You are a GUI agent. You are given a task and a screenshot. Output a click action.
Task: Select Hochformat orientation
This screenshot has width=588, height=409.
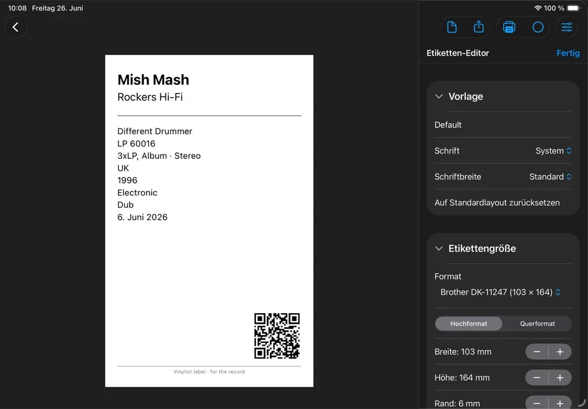[x=469, y=324]
